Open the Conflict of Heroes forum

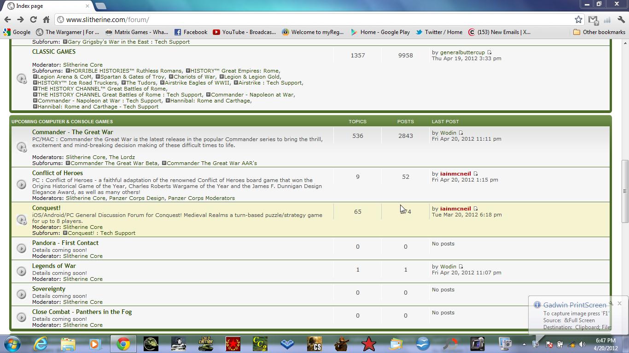tap(58, 173)
